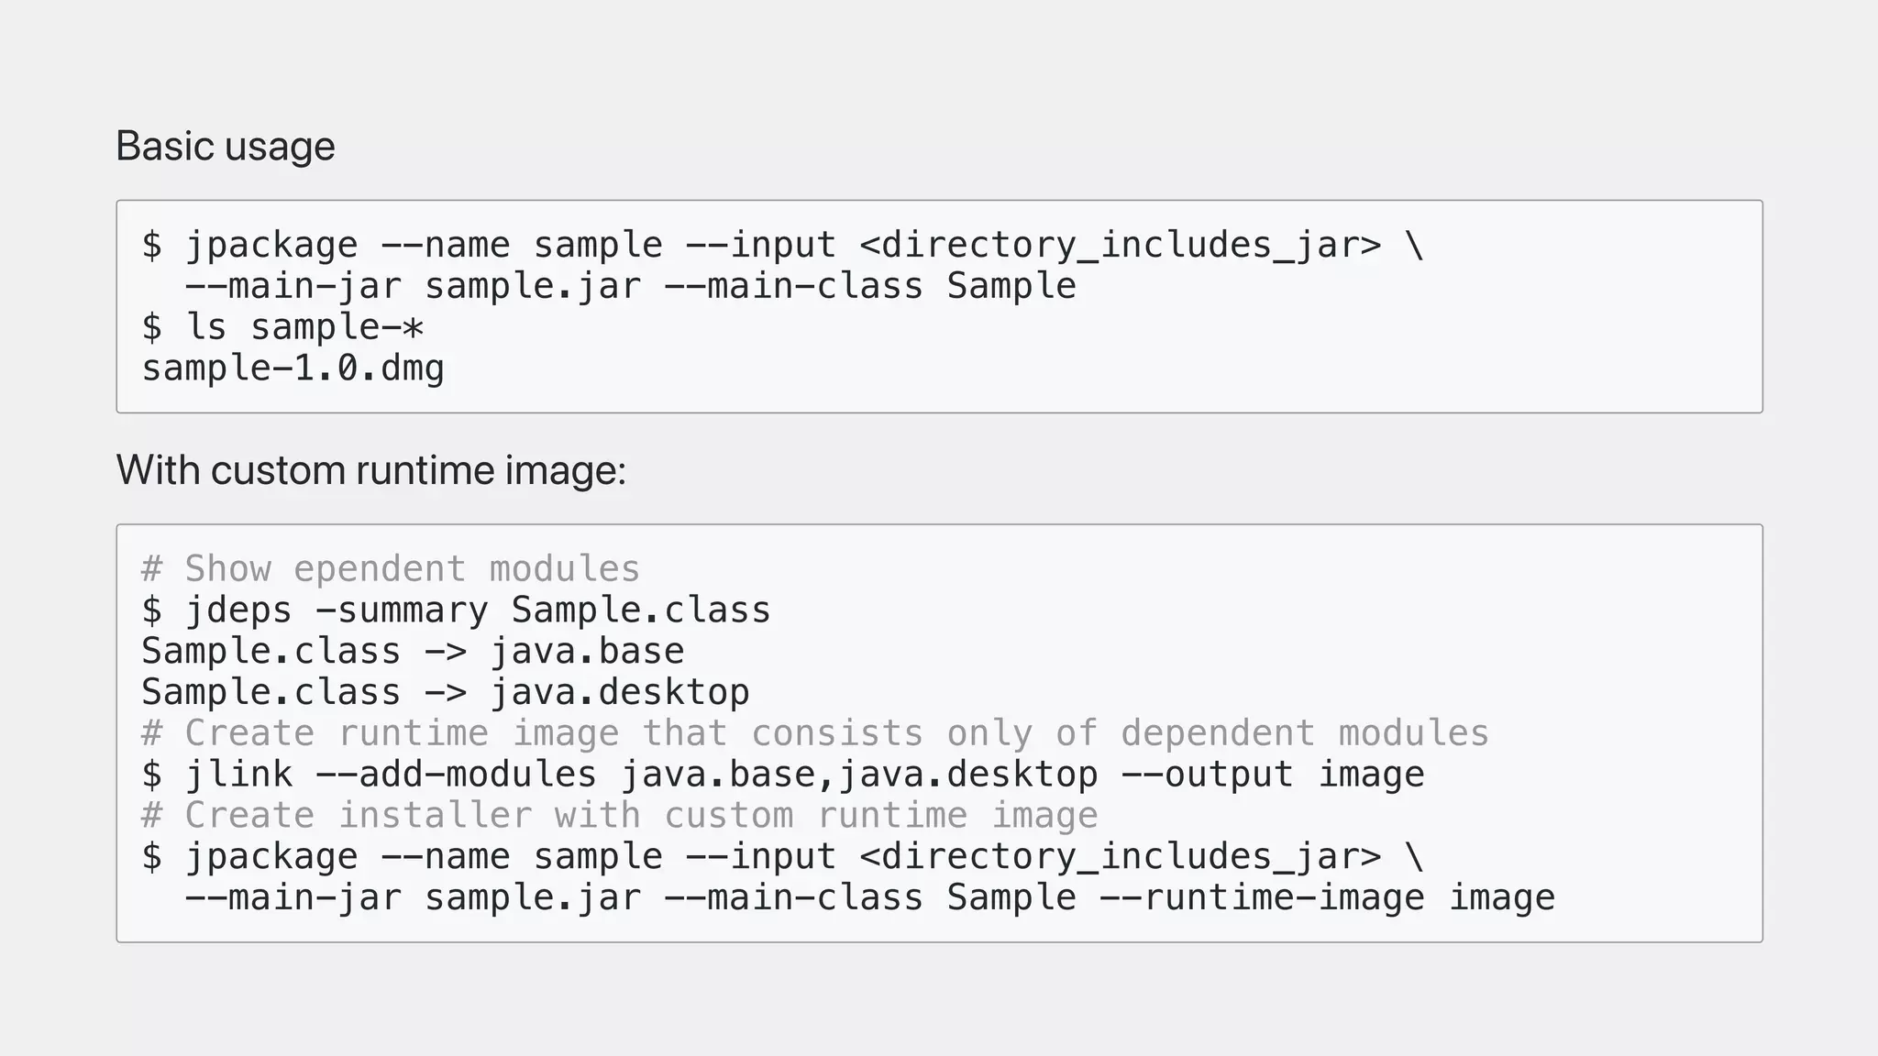Click "--main-class" in the first code block
The image size is (1878, 1056).
click(793, 286)
